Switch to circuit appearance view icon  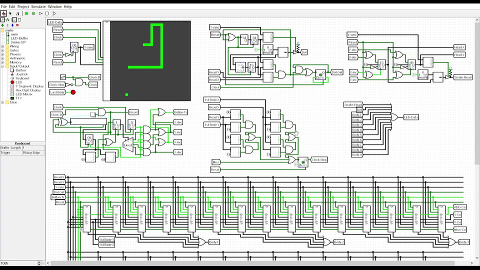[x=19, y=19]
